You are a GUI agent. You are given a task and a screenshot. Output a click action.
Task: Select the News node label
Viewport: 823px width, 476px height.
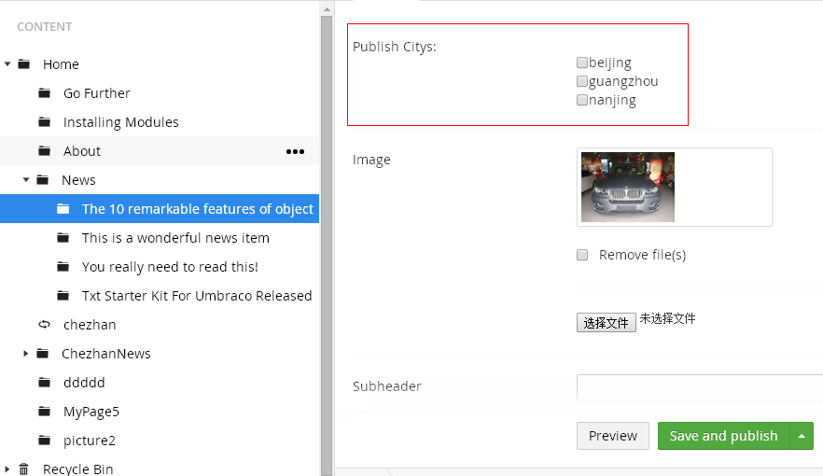pos(78,180)
